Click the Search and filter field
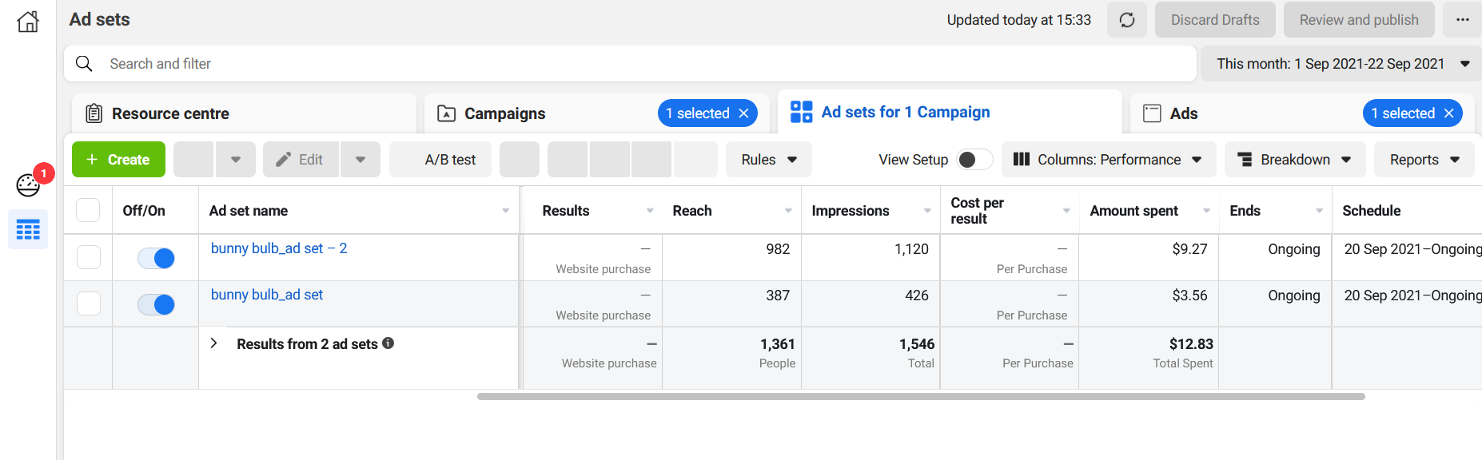 [623, 64]
